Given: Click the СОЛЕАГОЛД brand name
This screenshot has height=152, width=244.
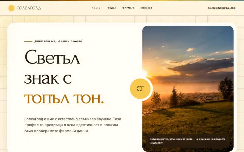Looking at the screenshot, I should (29, 8).
